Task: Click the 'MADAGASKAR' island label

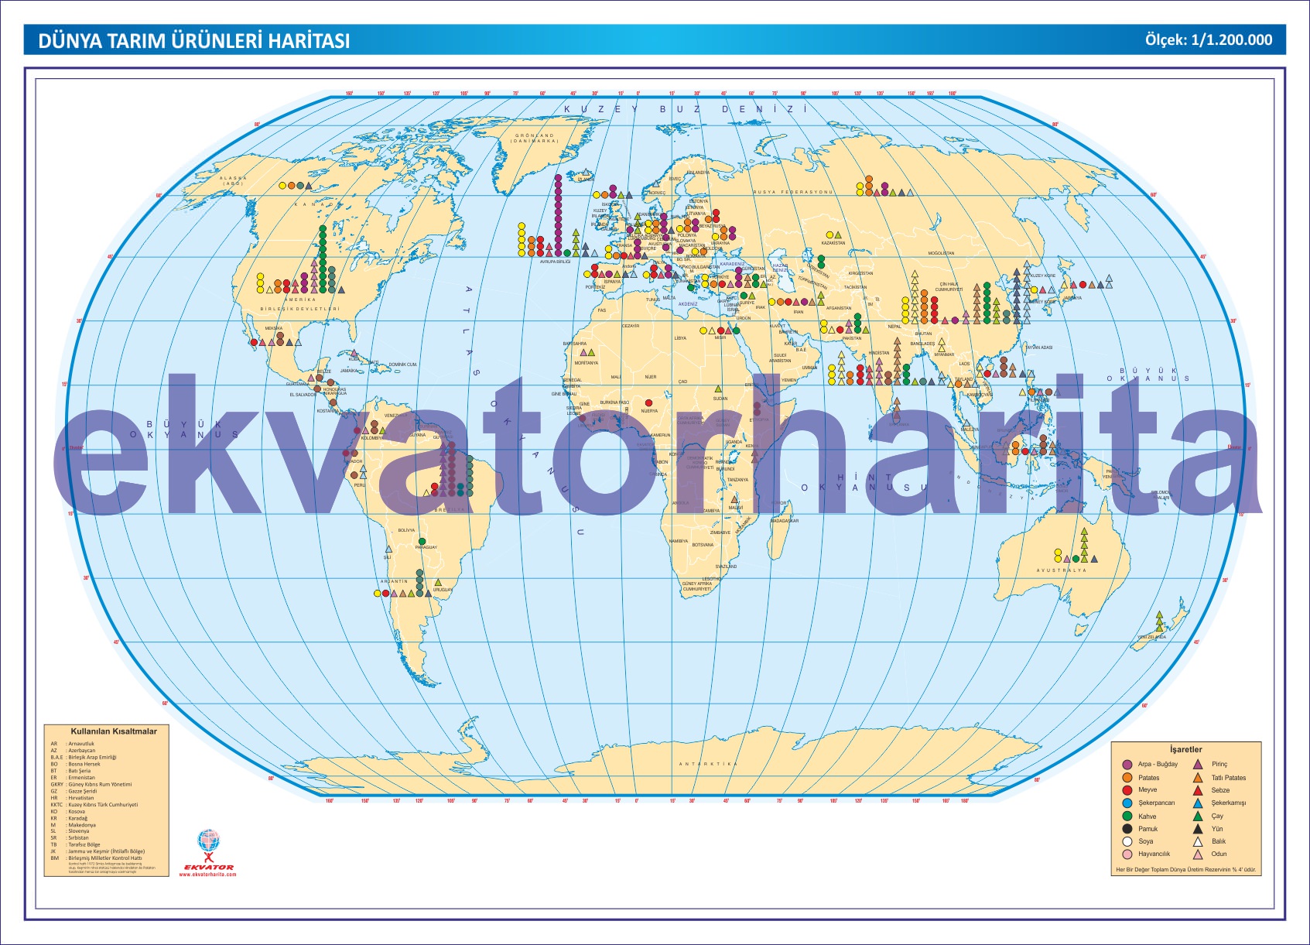Action: 785,521
